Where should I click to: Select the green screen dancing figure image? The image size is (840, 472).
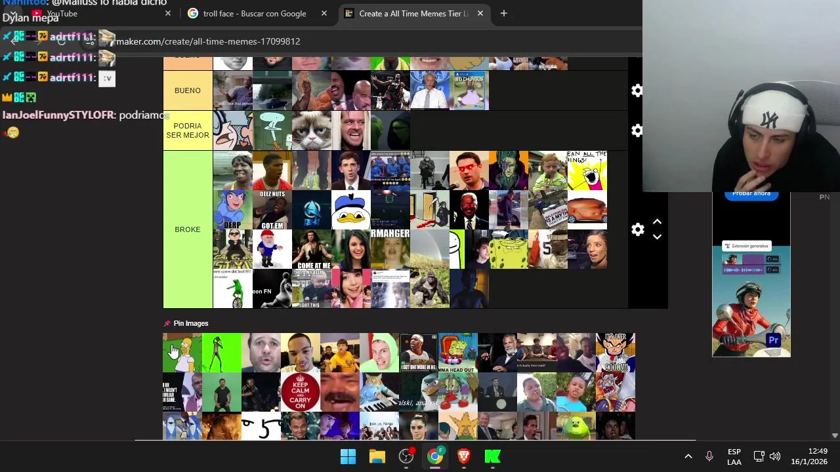pyautogui.click(x=222, y=353)
